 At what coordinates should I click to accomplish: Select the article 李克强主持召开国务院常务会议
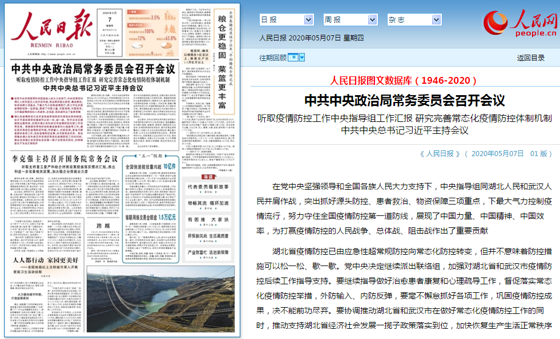coord(65,158)
